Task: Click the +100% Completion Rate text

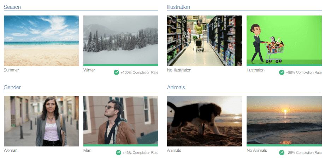Action: click(139, 73)
